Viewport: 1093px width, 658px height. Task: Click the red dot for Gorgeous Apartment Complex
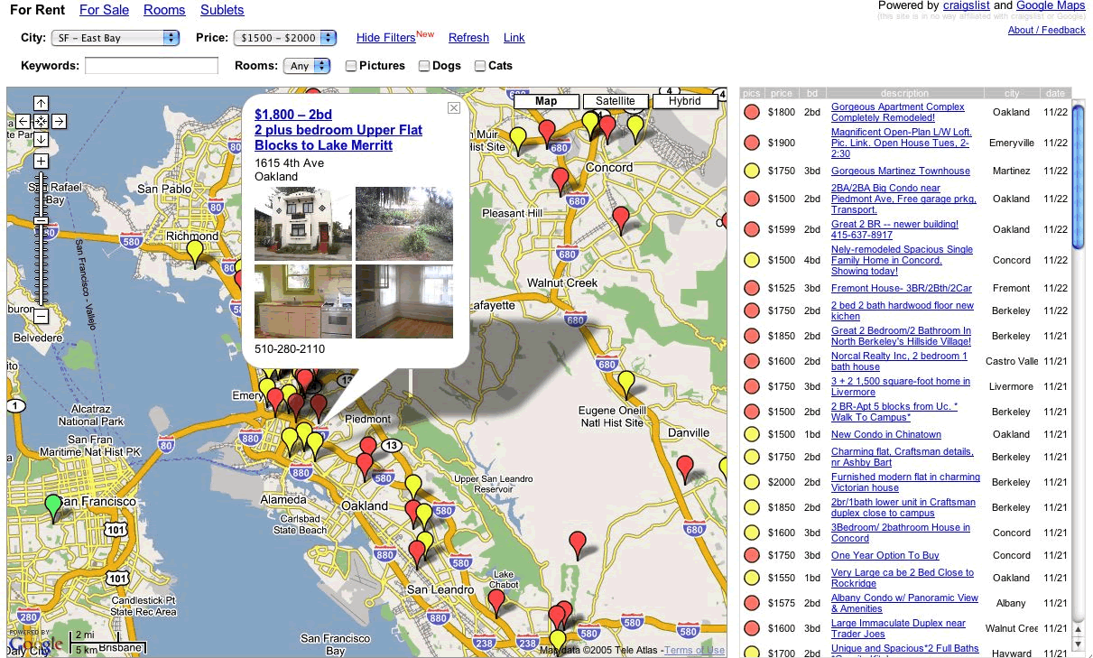pyautogui.click(x=751, y=112)
